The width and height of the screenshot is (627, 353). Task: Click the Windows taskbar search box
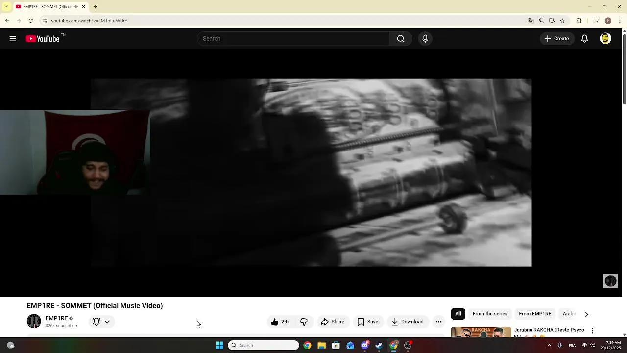point(264,345)
